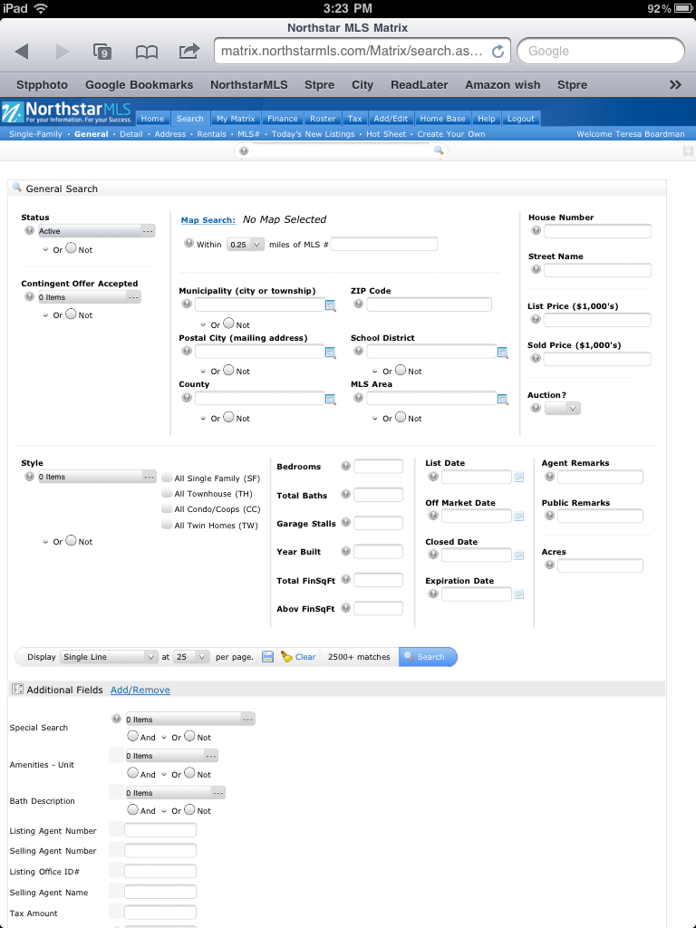Reload the page with refresh icon
Screen dimensions: 696x928
pyautogui.click(x=498, y=52)
